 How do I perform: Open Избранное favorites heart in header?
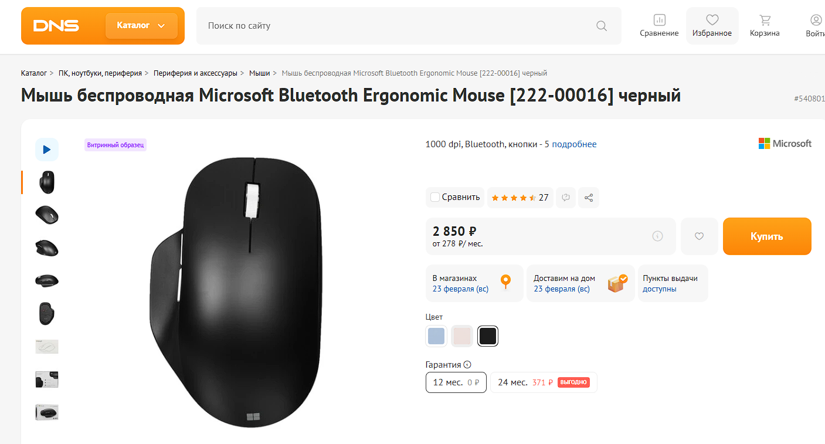coord(712,26)
